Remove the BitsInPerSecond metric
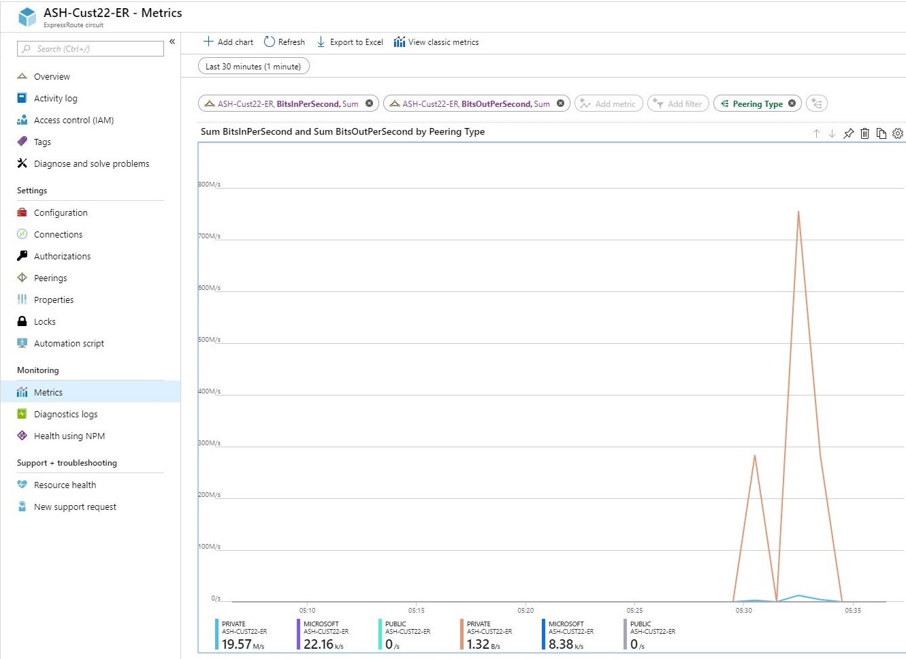906x659 pixels. [x=368, y=103]
